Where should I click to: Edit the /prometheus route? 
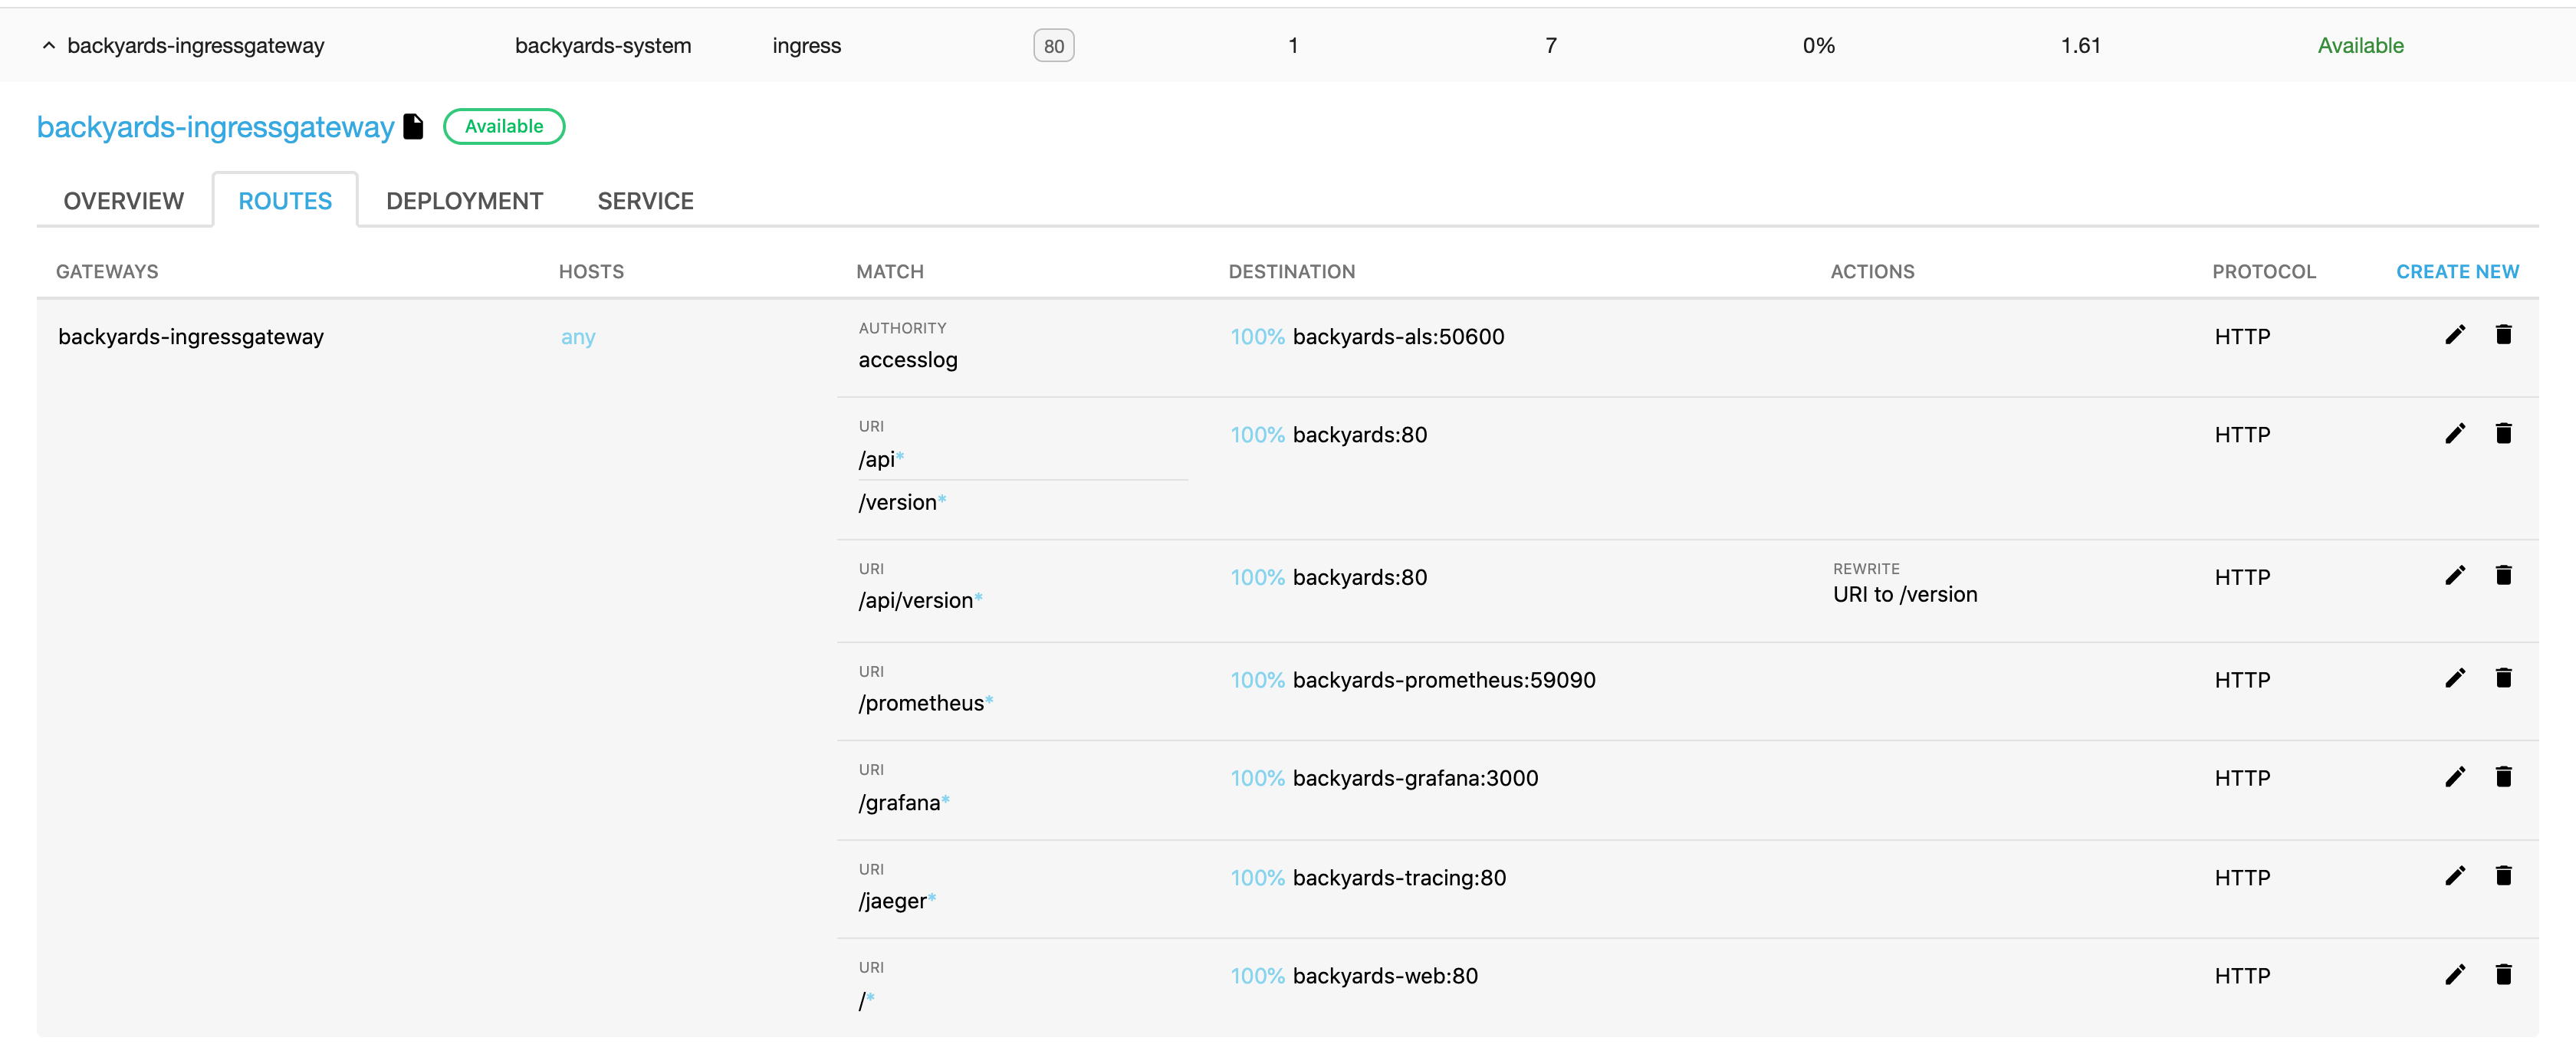click(x=2455, y=679)
